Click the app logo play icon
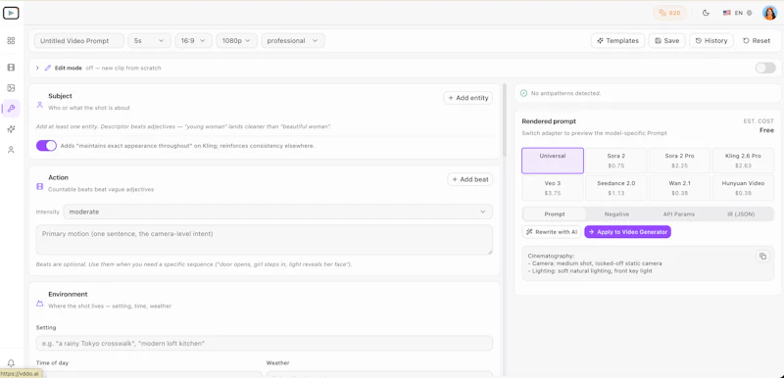 (x=11, y=13)
